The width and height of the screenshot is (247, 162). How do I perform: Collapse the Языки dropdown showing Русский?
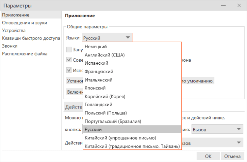(x=128, y=38)
